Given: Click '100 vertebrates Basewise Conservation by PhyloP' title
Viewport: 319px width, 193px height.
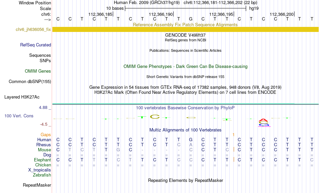Looking at the screenshot, I should [x=185, y=108].
